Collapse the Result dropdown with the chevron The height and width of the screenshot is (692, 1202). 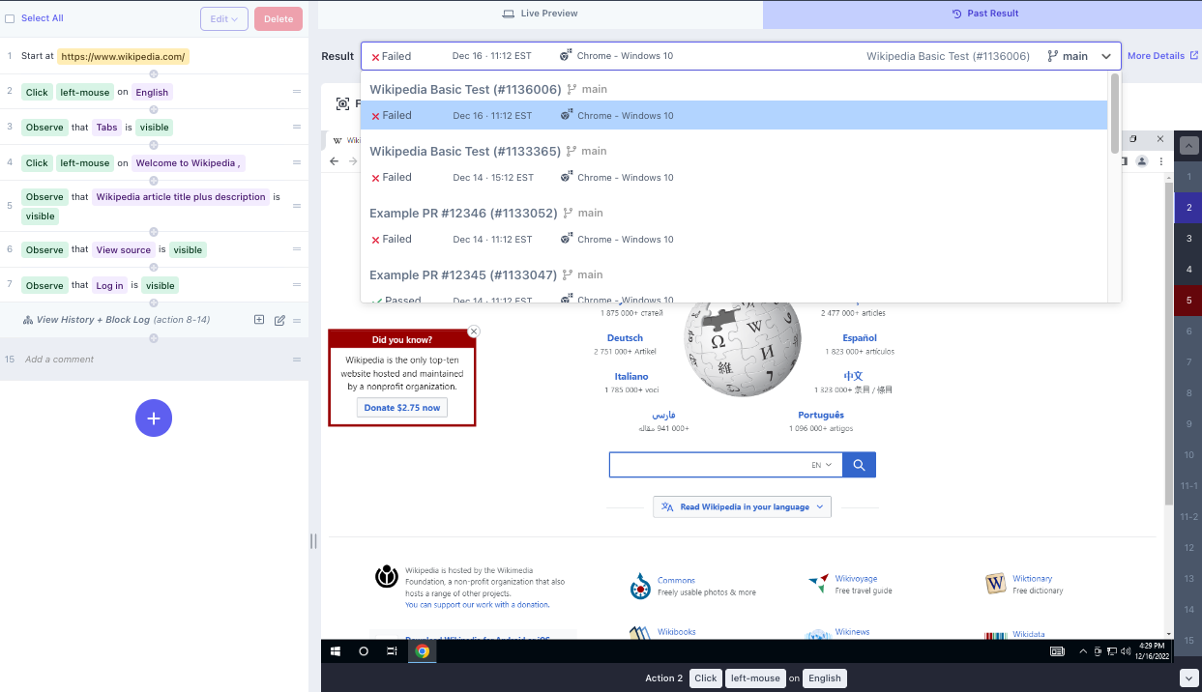click(x=1106, y=56)
